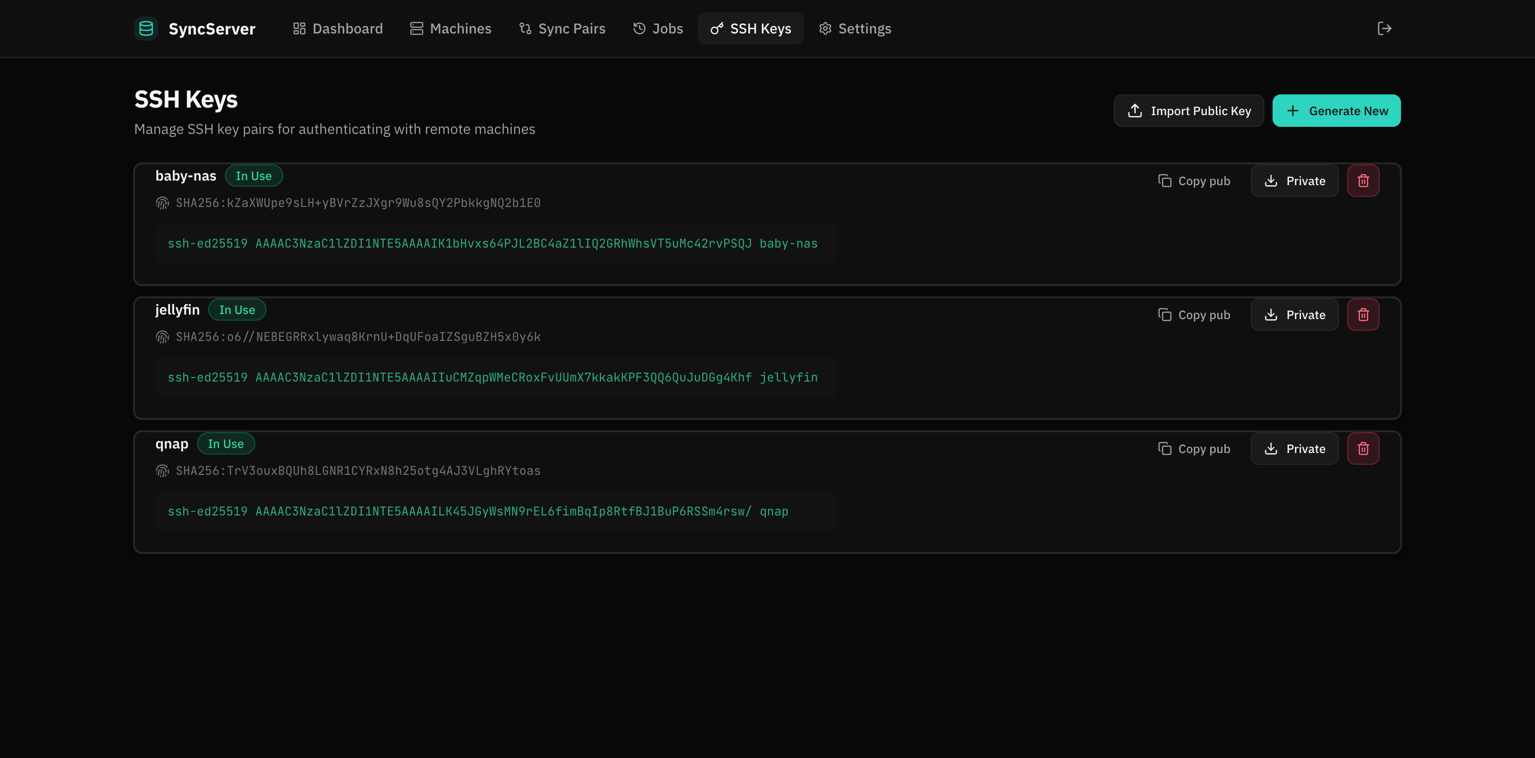Download private key for jellyfin
This screenshot has height=758, width=1535.
pyautogui.click(x=1294, y=315)
